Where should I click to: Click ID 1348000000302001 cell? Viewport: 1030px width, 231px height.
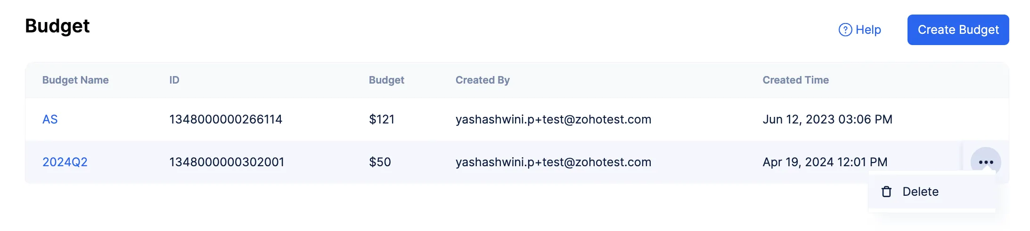(x=227, y=162)
